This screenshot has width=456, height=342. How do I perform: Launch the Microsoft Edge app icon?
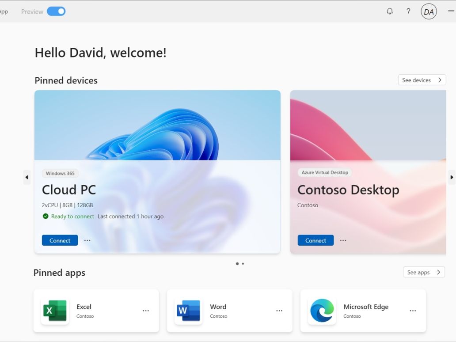[322, 311]
